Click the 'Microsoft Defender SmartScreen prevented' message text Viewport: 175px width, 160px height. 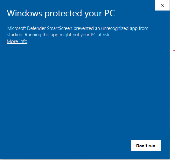pos(78,32)
